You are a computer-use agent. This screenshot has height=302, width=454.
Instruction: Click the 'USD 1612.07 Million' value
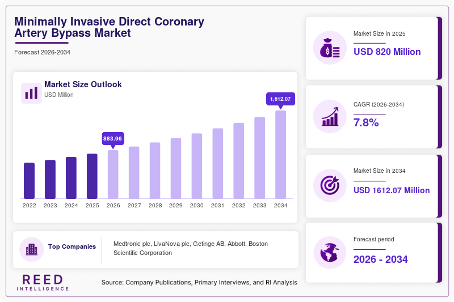pyautogui.click(x=392, y=190)
